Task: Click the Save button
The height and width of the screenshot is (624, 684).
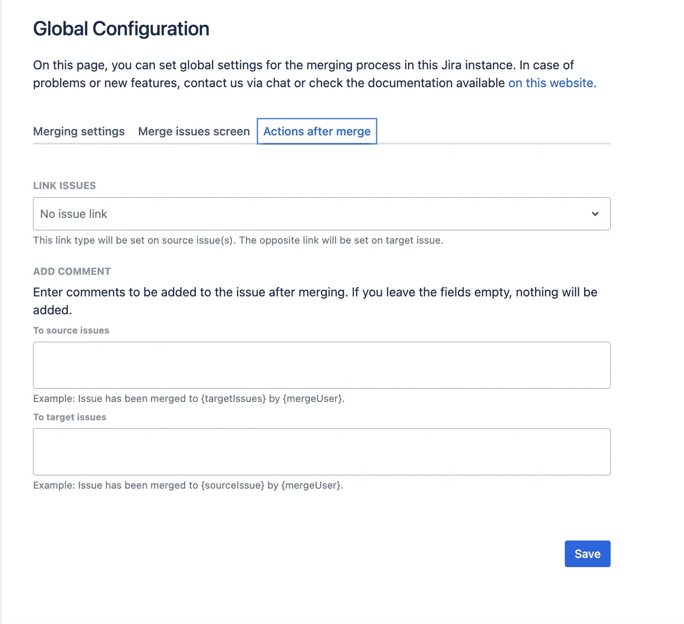Action: [x=587, y=554]
